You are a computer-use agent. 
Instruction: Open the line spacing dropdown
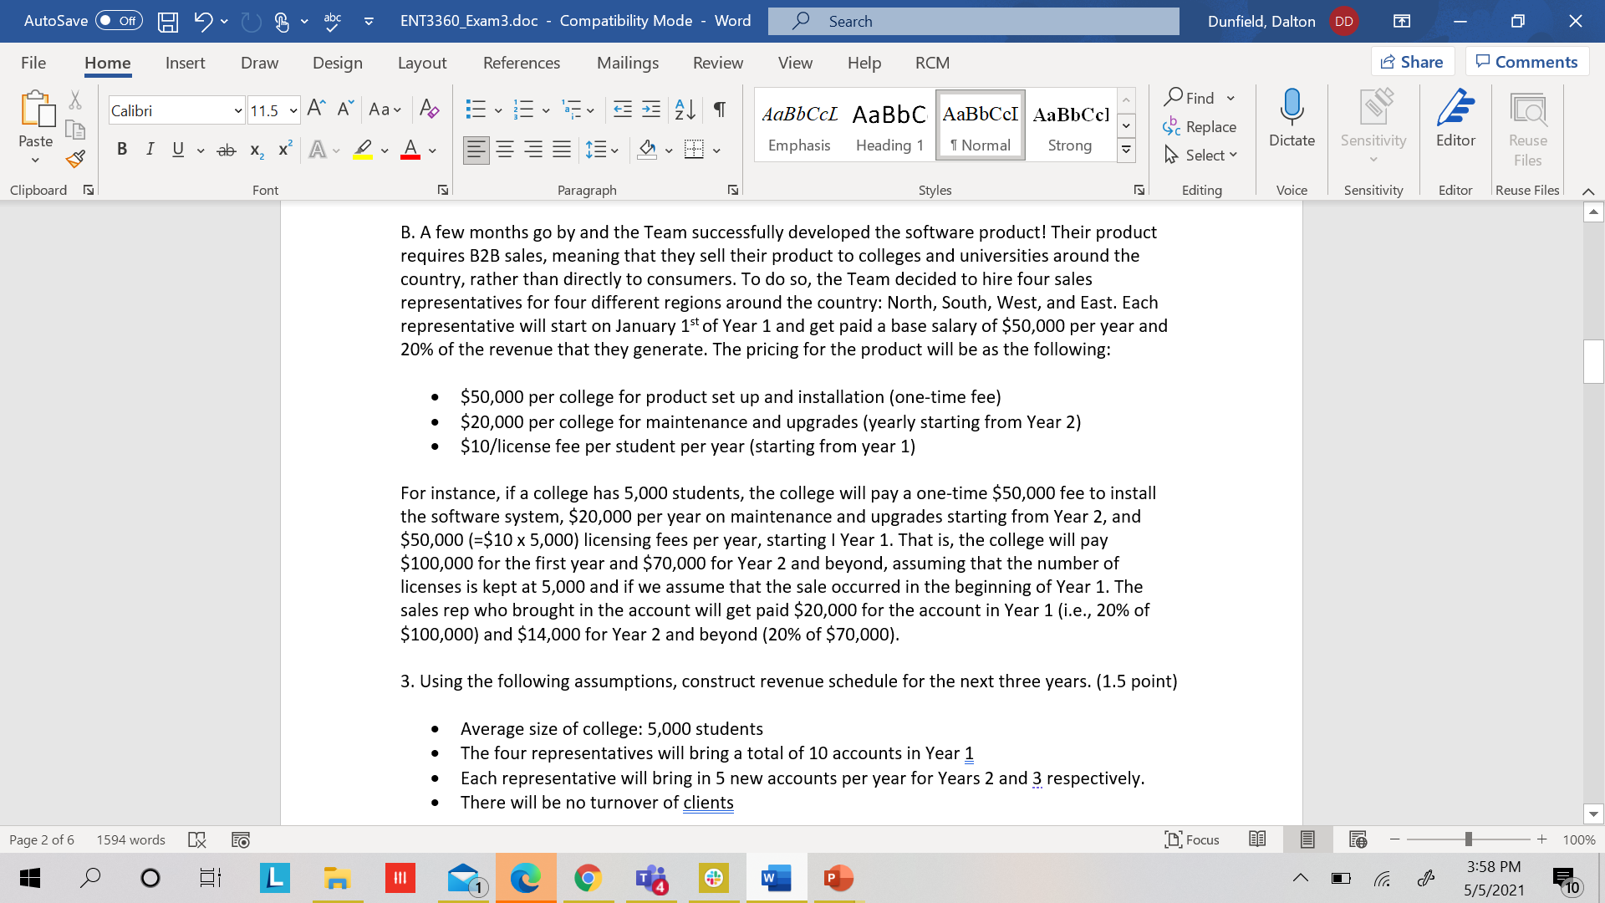point(616,149)
